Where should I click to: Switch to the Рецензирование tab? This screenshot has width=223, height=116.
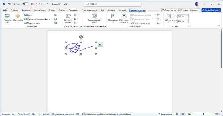(89, 10)
